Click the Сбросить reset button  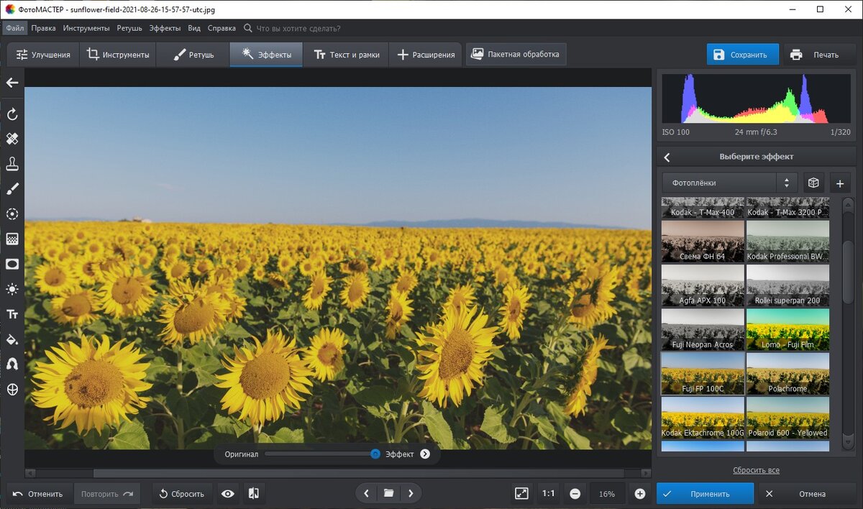click(182, 494)
